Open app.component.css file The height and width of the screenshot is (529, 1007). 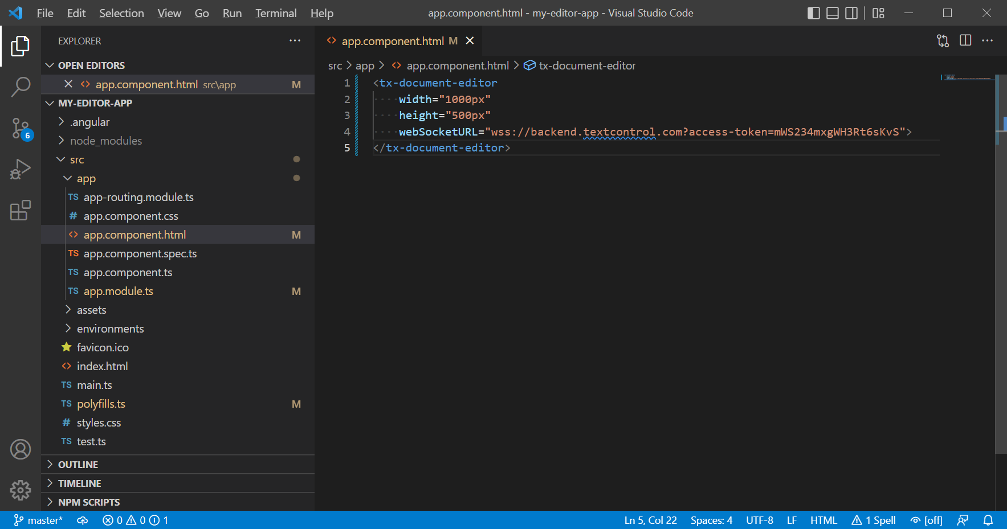[178, 216]
